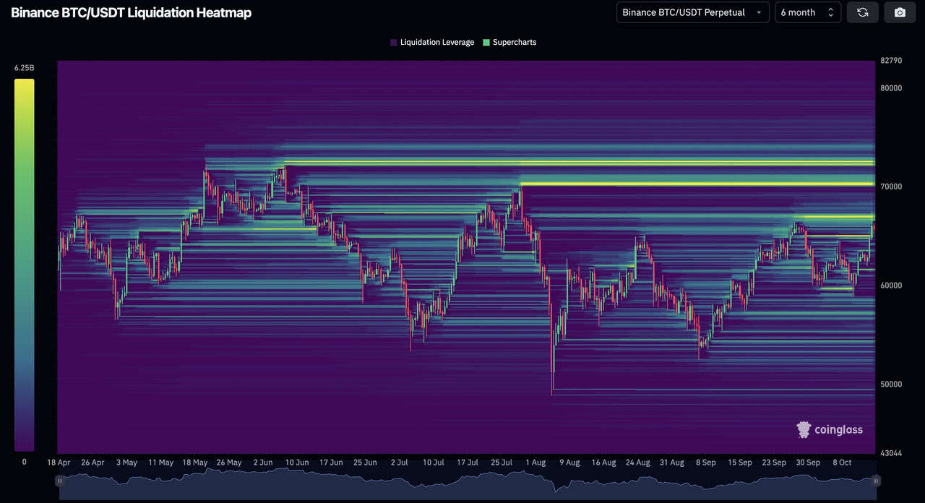Click the 80000 price axis label
Screen dimensions: 925x503
pyautogui.click(x=892, y=88)
